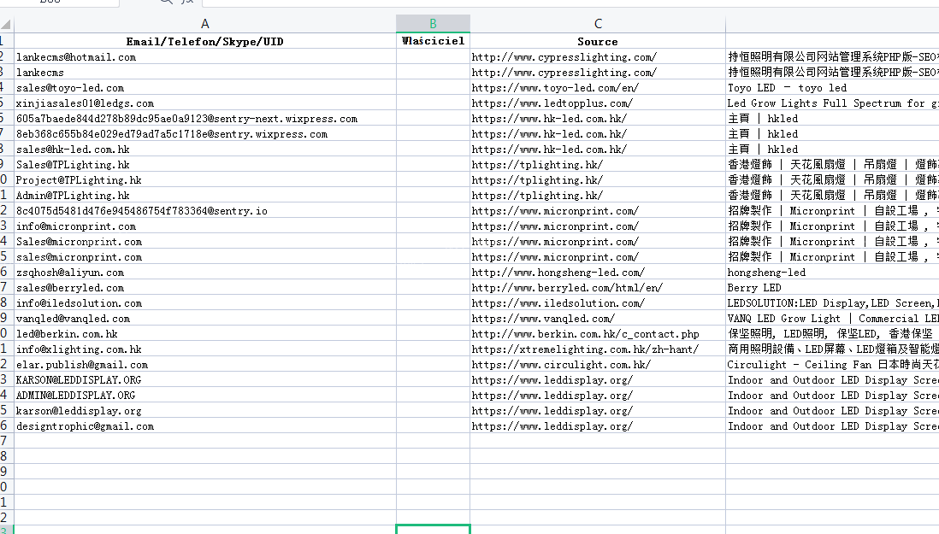Select cell led@berkin.com.hk
Screen dimensions: 939x534
(204, 334)
